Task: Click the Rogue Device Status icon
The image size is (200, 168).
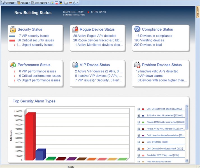Action: tap(75, 29)
